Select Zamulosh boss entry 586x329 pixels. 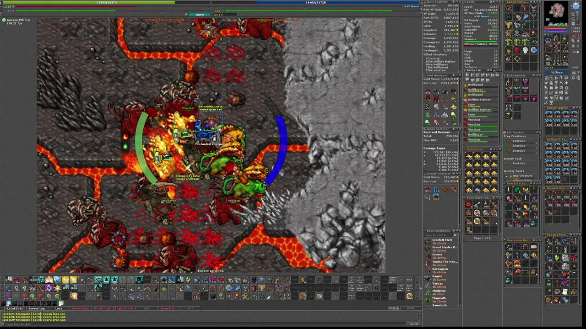[x=441, y=305]
